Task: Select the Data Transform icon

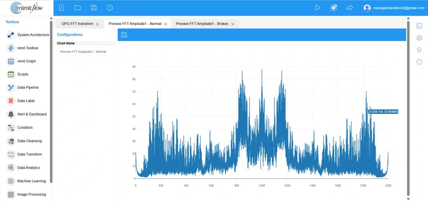Action: 11,154
